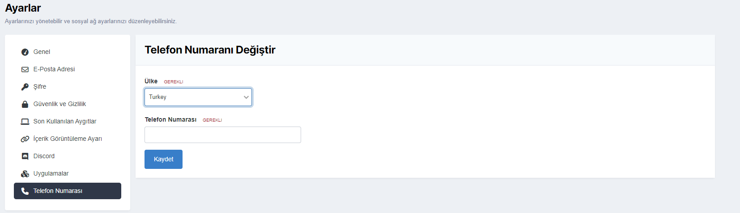The height and width of the screenshot is (213, 740).
Task: Open Güvenlik ve Gizlilik settings
Action: pos(60,104)
